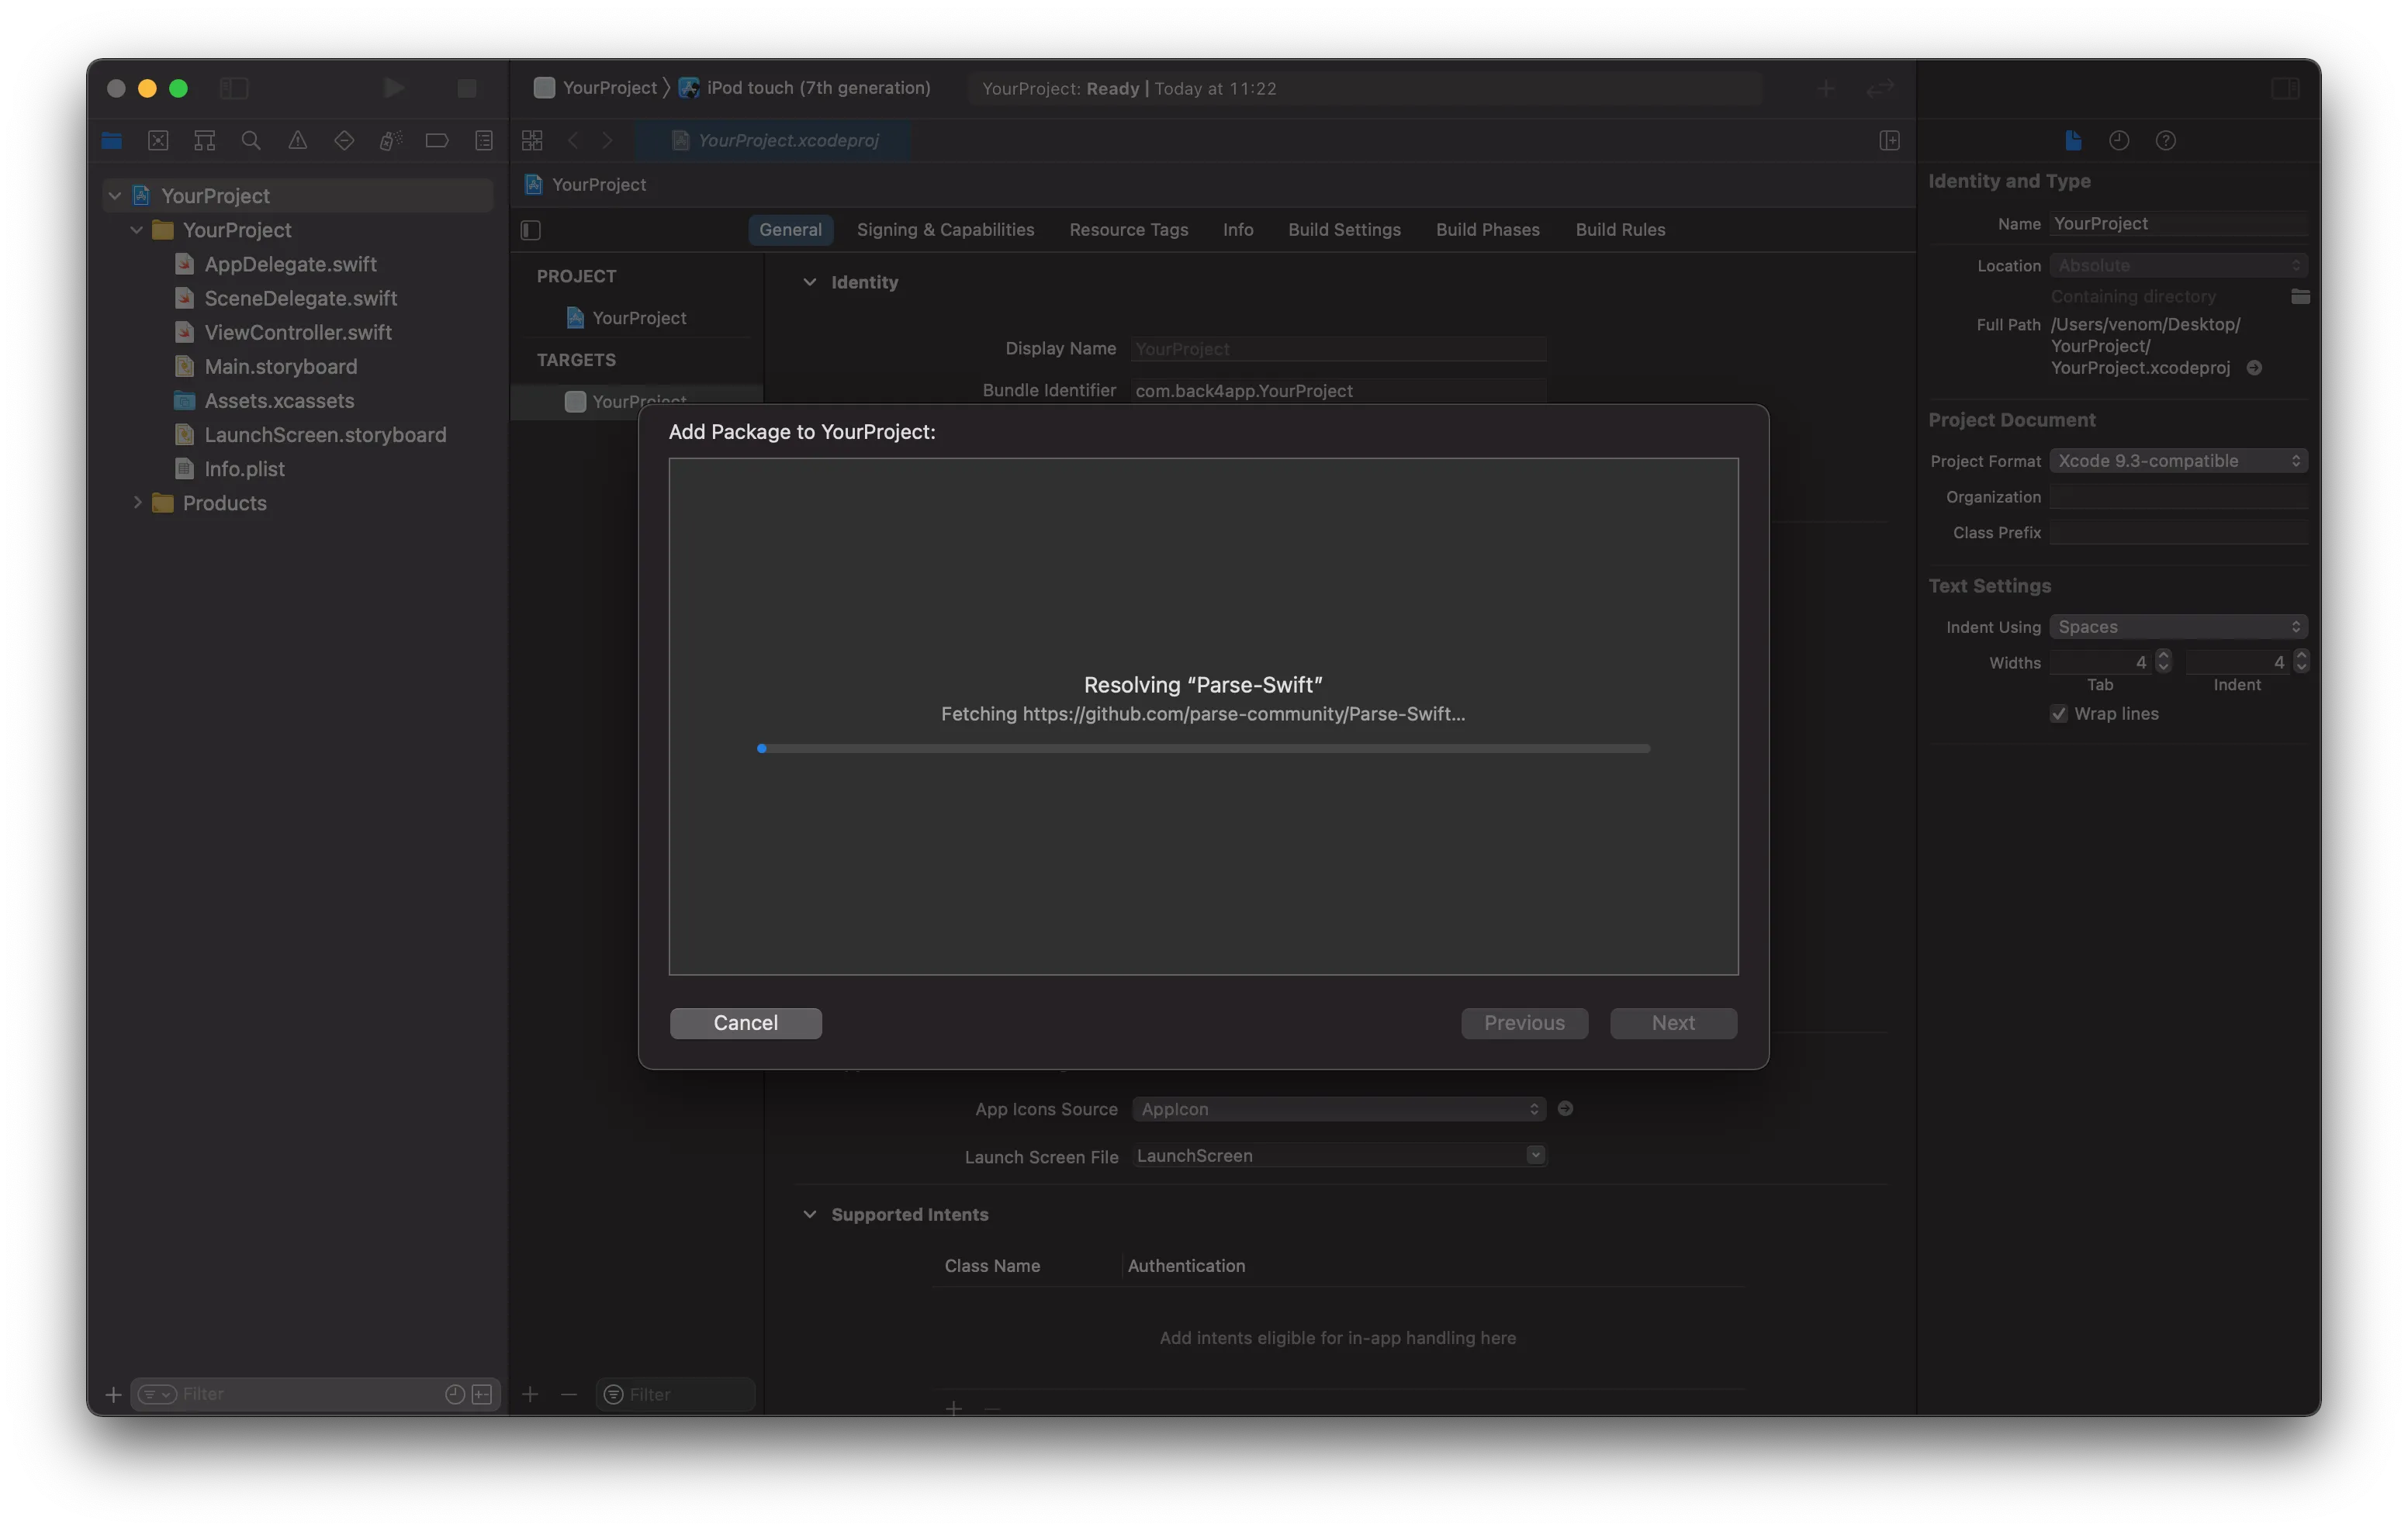This screenshot has width=2408, height=1531.
Task: Open the Location dropdown
Action: (x=2178, y=265)
